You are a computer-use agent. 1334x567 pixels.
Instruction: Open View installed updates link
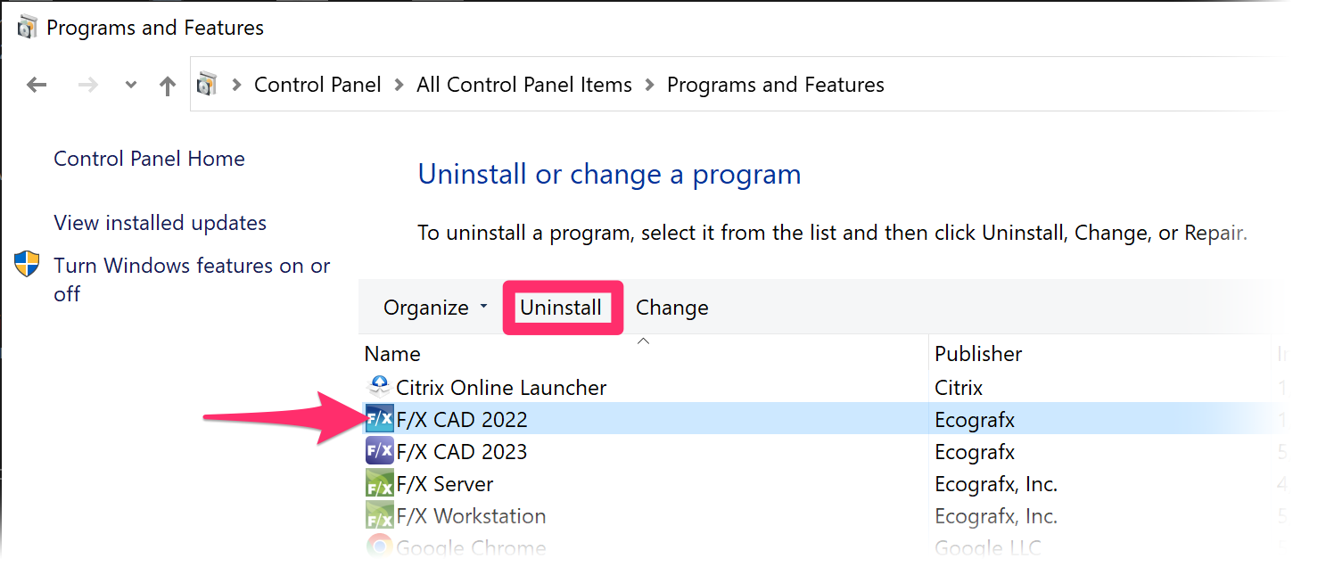[160, 223]
